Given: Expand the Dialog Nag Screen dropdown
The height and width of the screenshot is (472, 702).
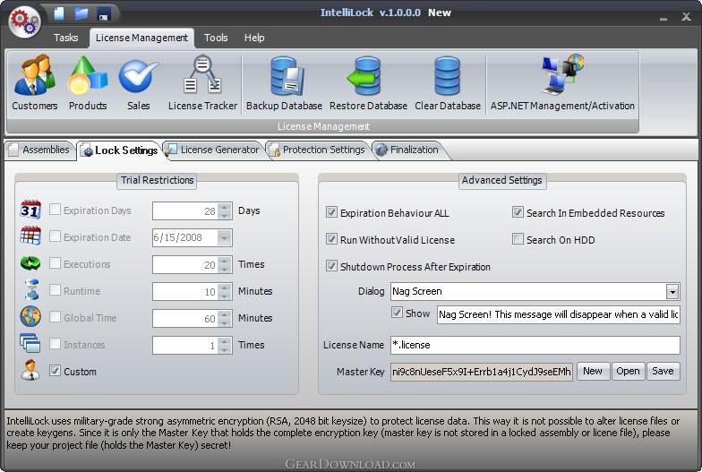Looking at the screenshot, I should pyautogui.click(x=672, y=292).
